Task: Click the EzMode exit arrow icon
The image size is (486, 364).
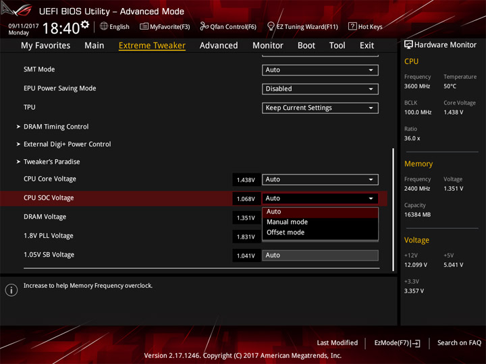Action: [416, 343]
